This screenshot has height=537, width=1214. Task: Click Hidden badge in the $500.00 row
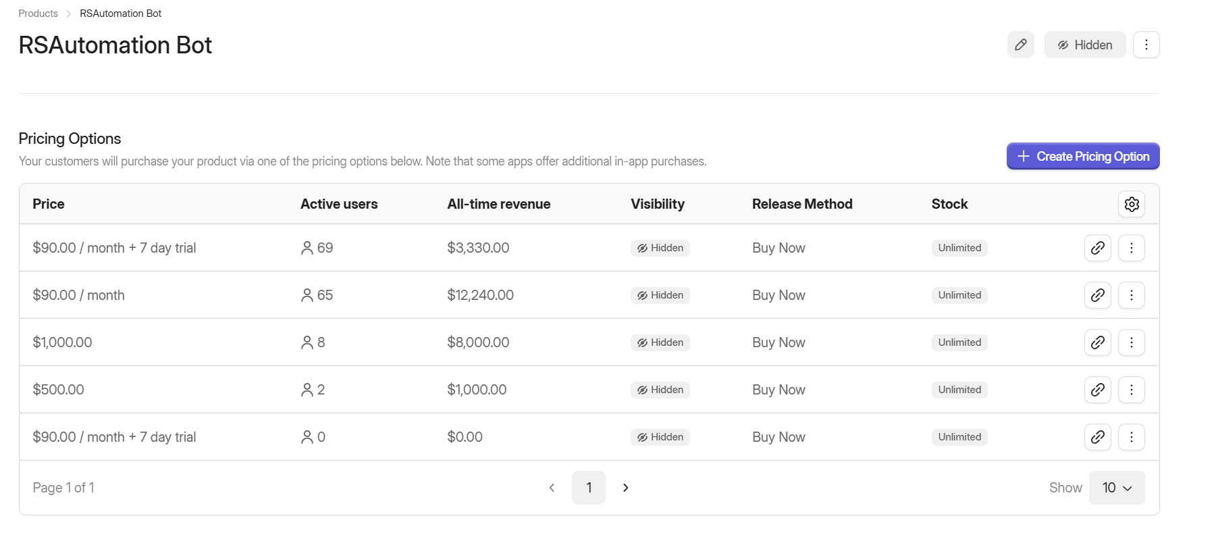pos(660,390)
